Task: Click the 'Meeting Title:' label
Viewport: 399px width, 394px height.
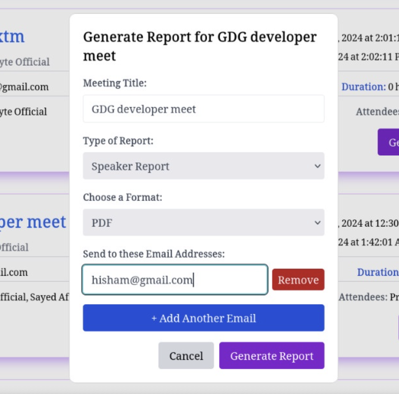Action: tap(115, 83)
